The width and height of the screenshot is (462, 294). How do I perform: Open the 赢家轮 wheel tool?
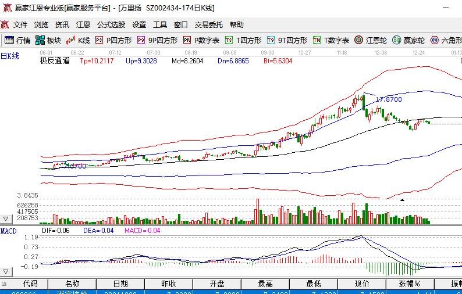(x=408, y=40)
